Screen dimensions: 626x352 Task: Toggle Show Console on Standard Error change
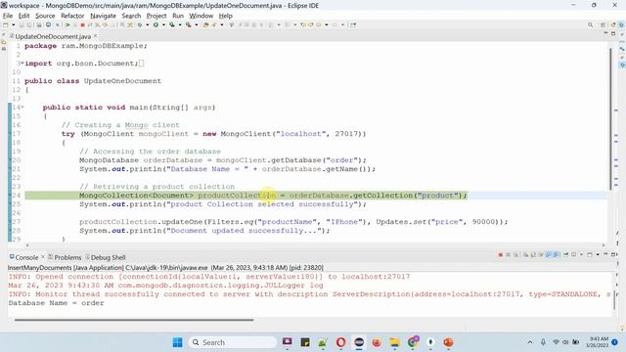point(557,254)
